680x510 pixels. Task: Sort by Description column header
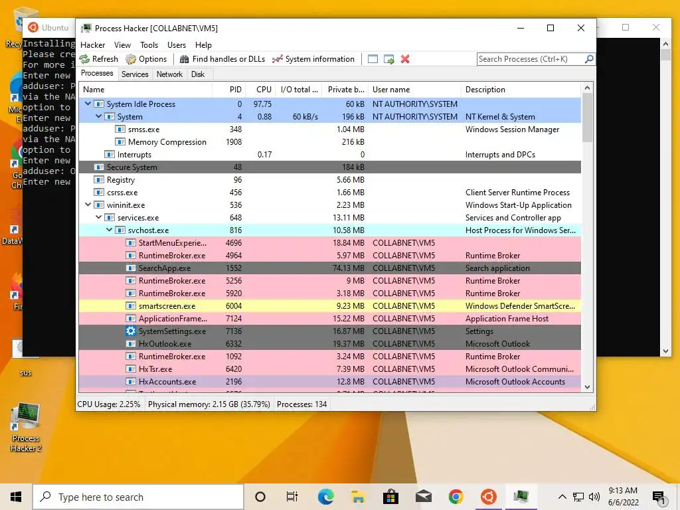[x=521, y=90]
